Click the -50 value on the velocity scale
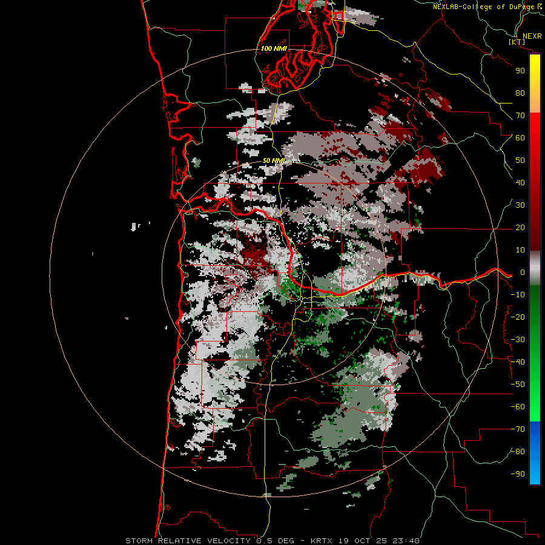Image resolution: width=545 pixels, height=545 pixels. click(518, 385)
